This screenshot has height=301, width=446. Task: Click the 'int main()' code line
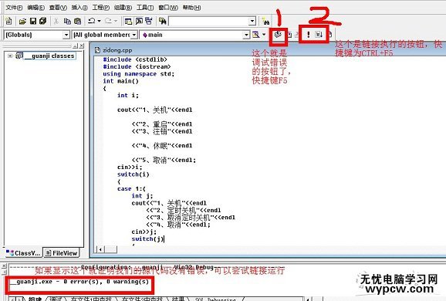120,81
